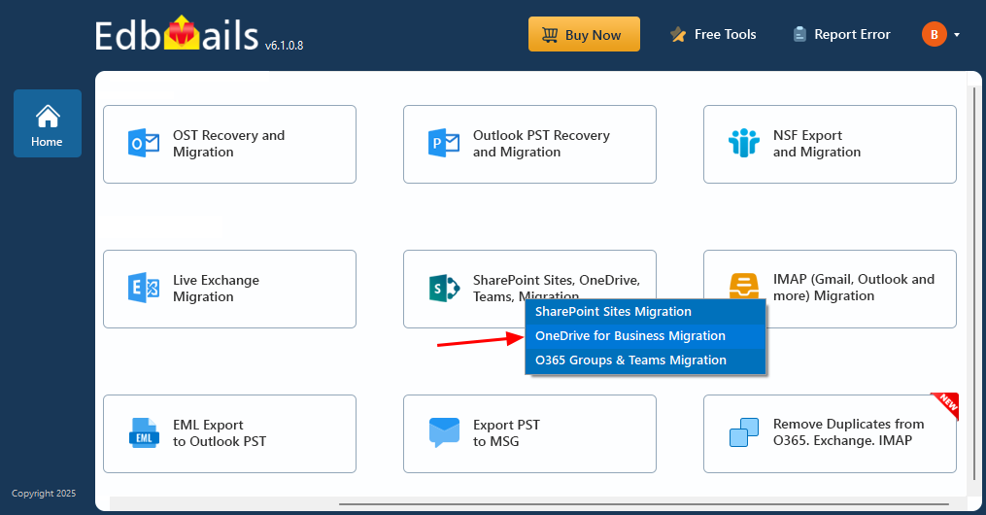The image size is (986, 515).
Task: Click the vertical scrollbar on the right
Action: 974,282
